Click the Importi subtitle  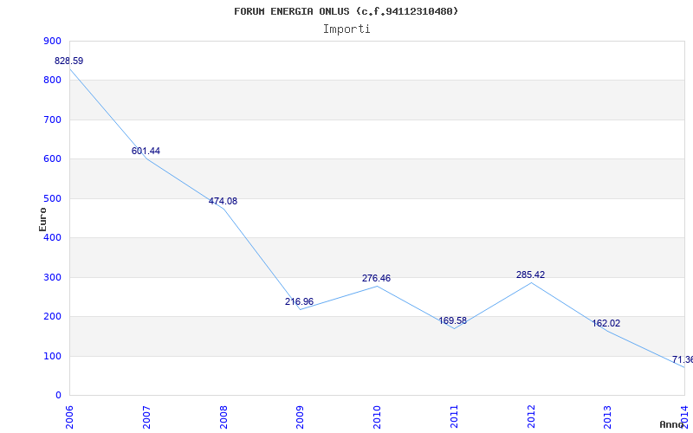tap(346, 29)
